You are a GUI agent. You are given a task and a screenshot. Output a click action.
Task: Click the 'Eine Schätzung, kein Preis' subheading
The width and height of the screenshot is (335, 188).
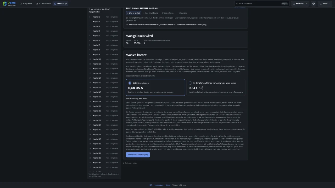point(136,98)
